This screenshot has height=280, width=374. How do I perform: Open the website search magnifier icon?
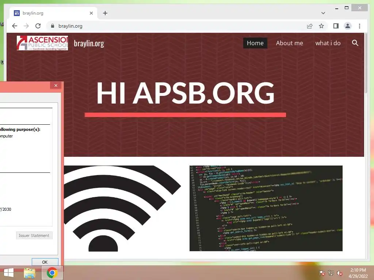tap(355, 43)
